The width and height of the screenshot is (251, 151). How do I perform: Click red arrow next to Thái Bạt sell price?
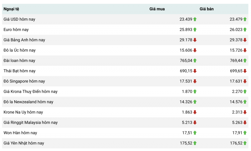click(245, 71)
